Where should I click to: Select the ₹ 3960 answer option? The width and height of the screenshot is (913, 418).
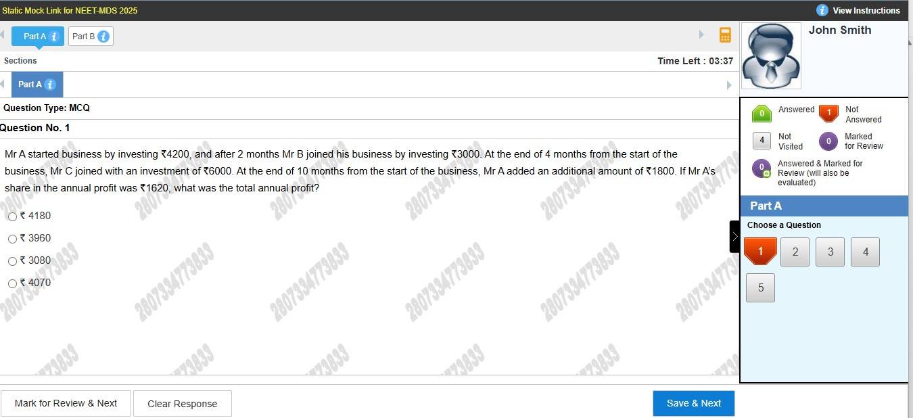(x=12, y=239)
